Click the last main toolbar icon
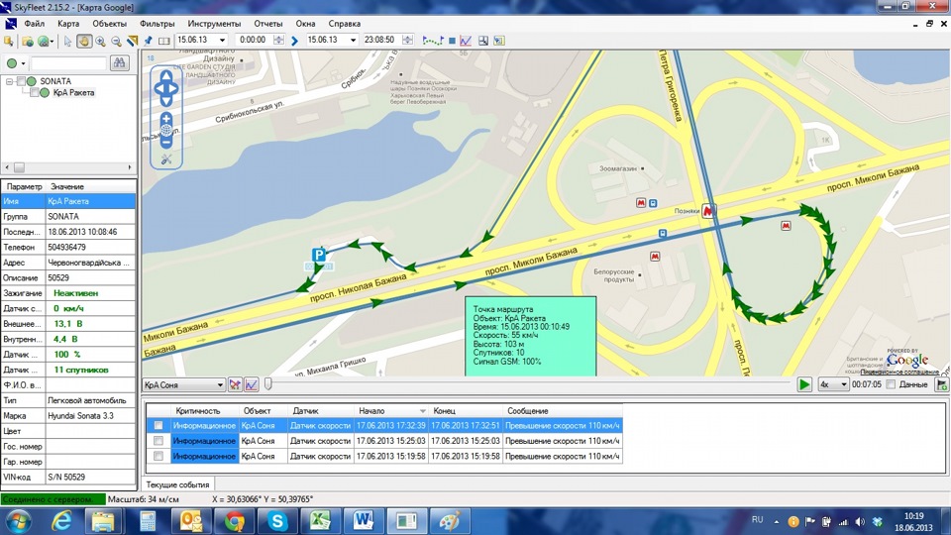Viewport: 951px width, 535px height. [499, 41]
